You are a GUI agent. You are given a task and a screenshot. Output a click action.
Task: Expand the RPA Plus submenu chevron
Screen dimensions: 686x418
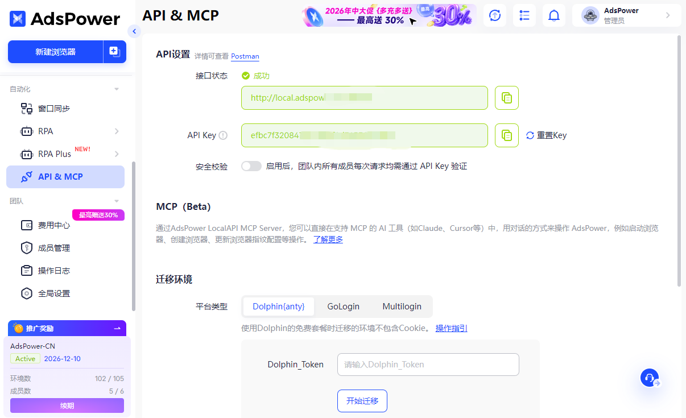(117, 154)
